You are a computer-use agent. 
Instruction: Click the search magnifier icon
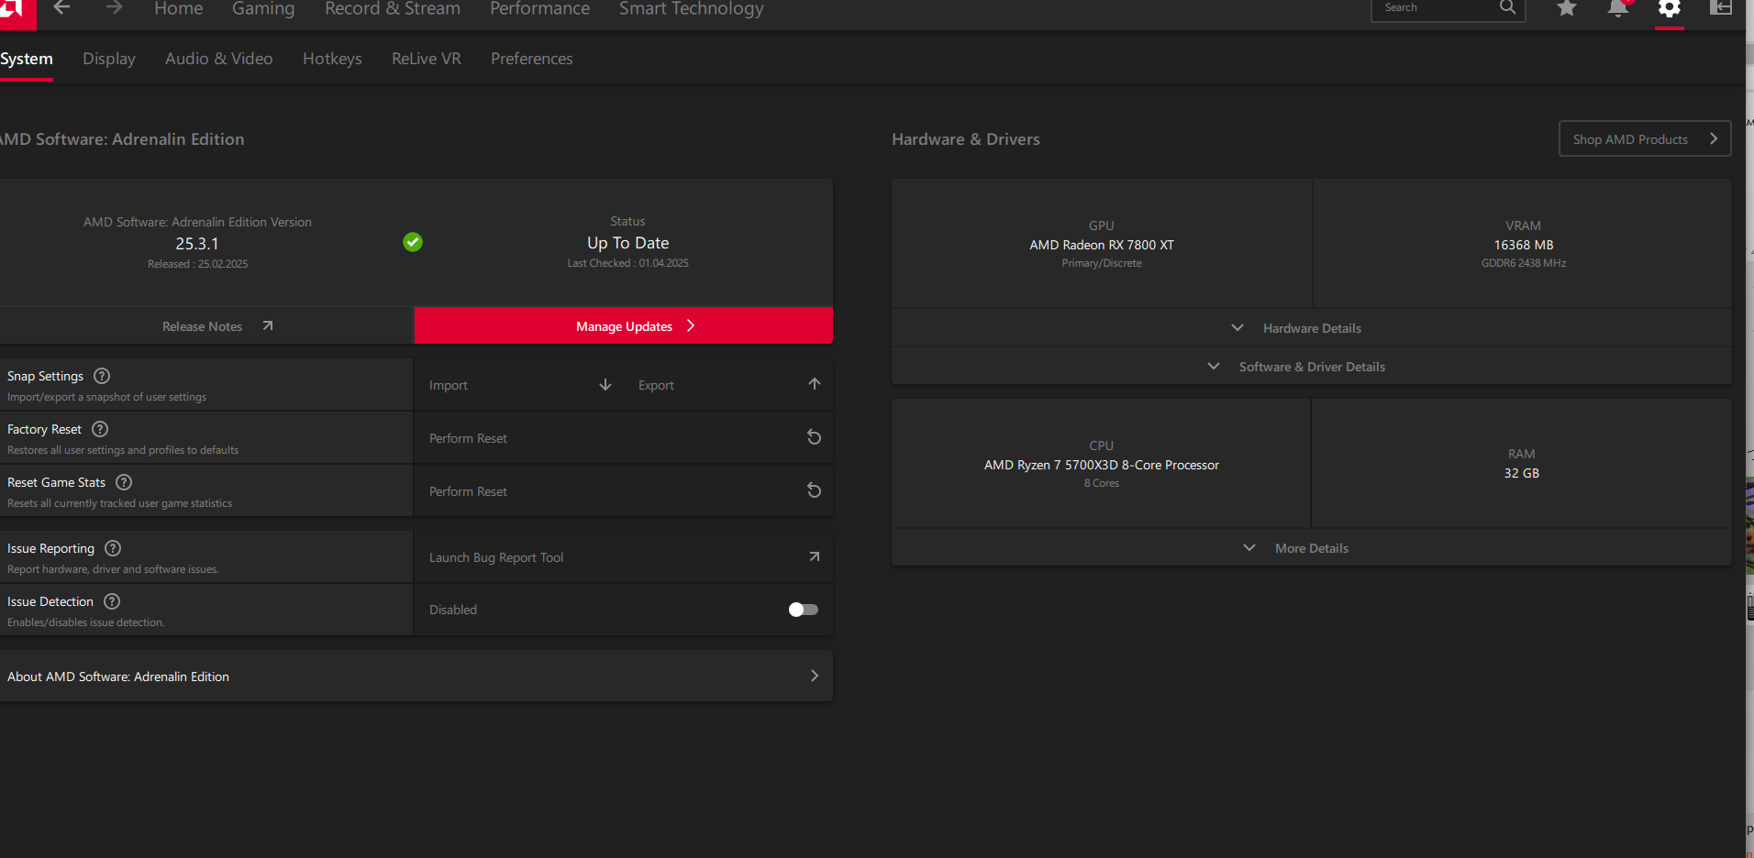(x=1507, y=8)
